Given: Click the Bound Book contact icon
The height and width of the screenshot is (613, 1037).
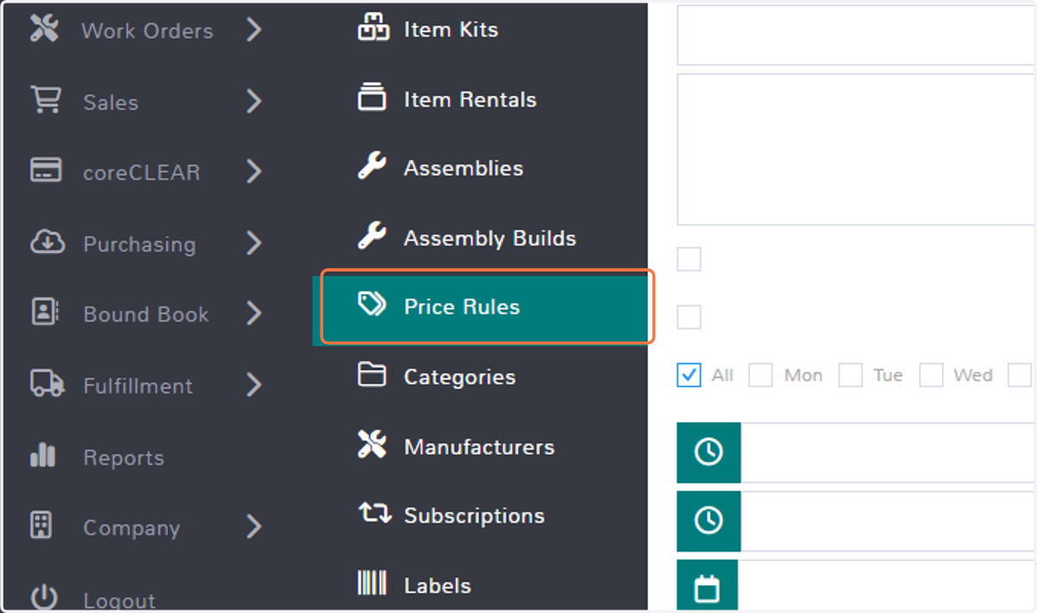Looking at the screenshot, I should click(44, 312).
